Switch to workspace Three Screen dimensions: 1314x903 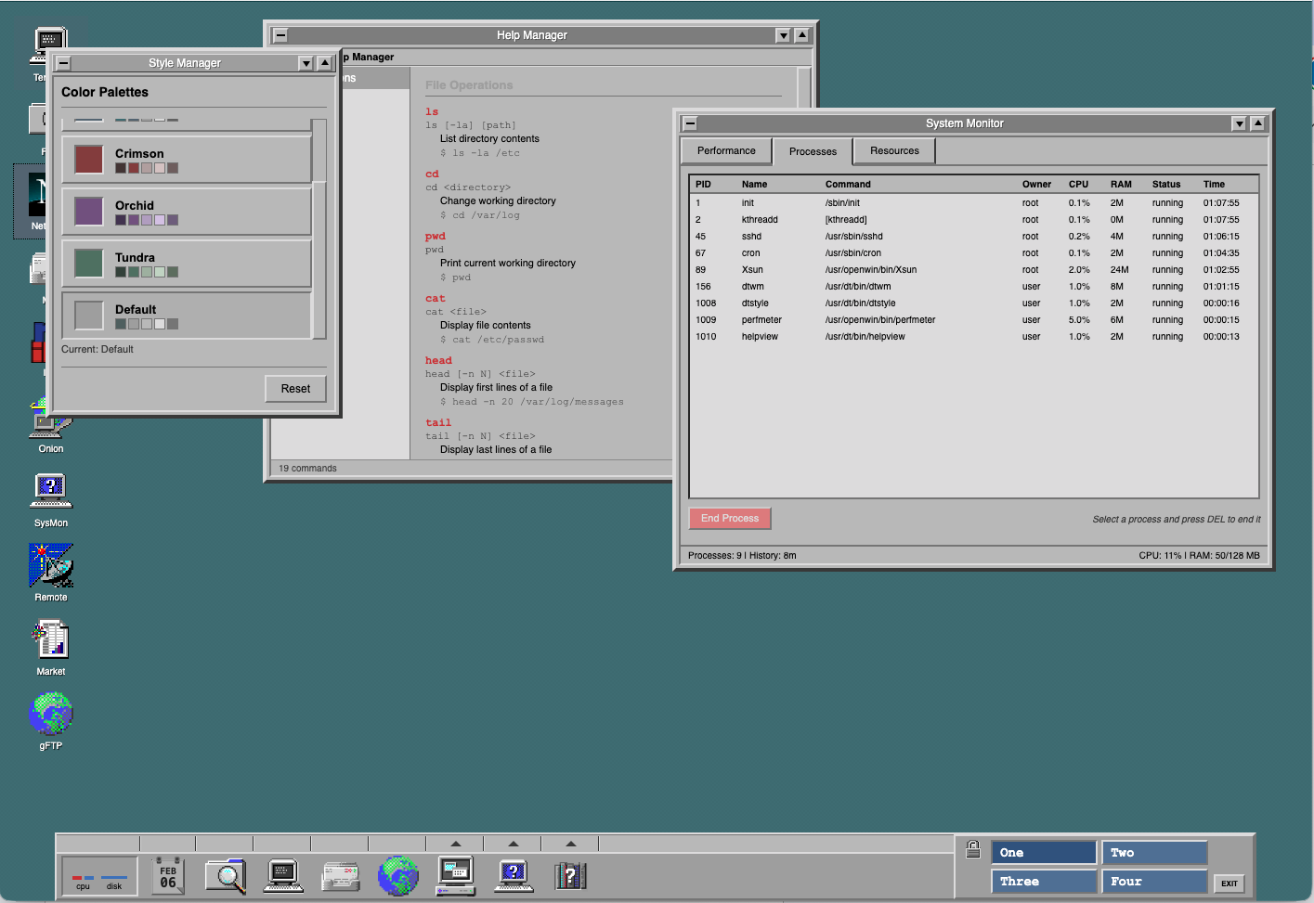point(1043,881)
